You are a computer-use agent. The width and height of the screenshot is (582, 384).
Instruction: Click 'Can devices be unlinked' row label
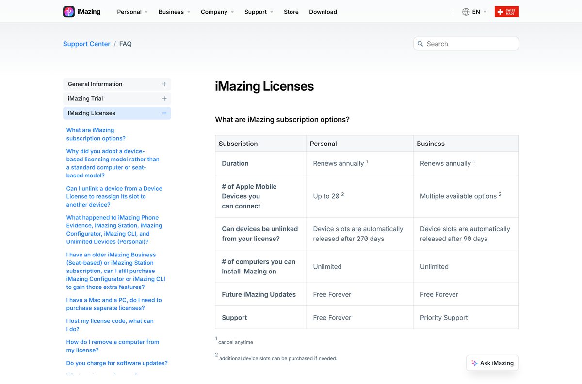[x=260, y=234]
